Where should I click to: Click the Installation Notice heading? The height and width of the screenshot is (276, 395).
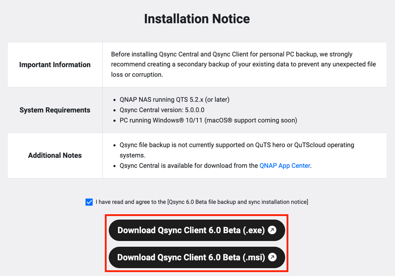click(x=197, y=19)
